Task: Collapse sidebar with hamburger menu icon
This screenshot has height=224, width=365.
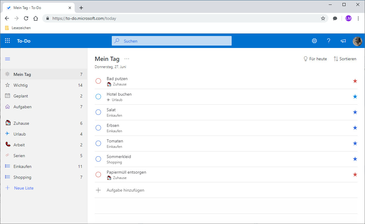Action: [x=7, y=59]
